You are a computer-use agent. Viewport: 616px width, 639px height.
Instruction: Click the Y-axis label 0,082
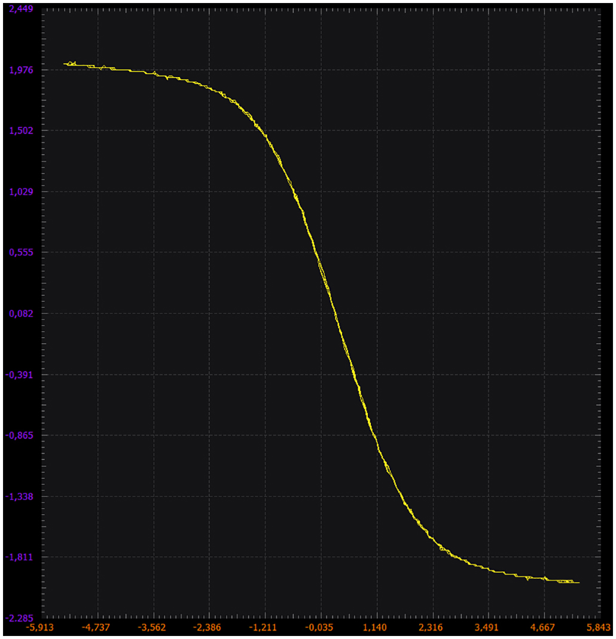(23, 313)
